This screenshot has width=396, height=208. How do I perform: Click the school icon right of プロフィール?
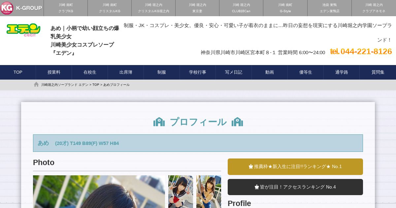click(237, 122)
